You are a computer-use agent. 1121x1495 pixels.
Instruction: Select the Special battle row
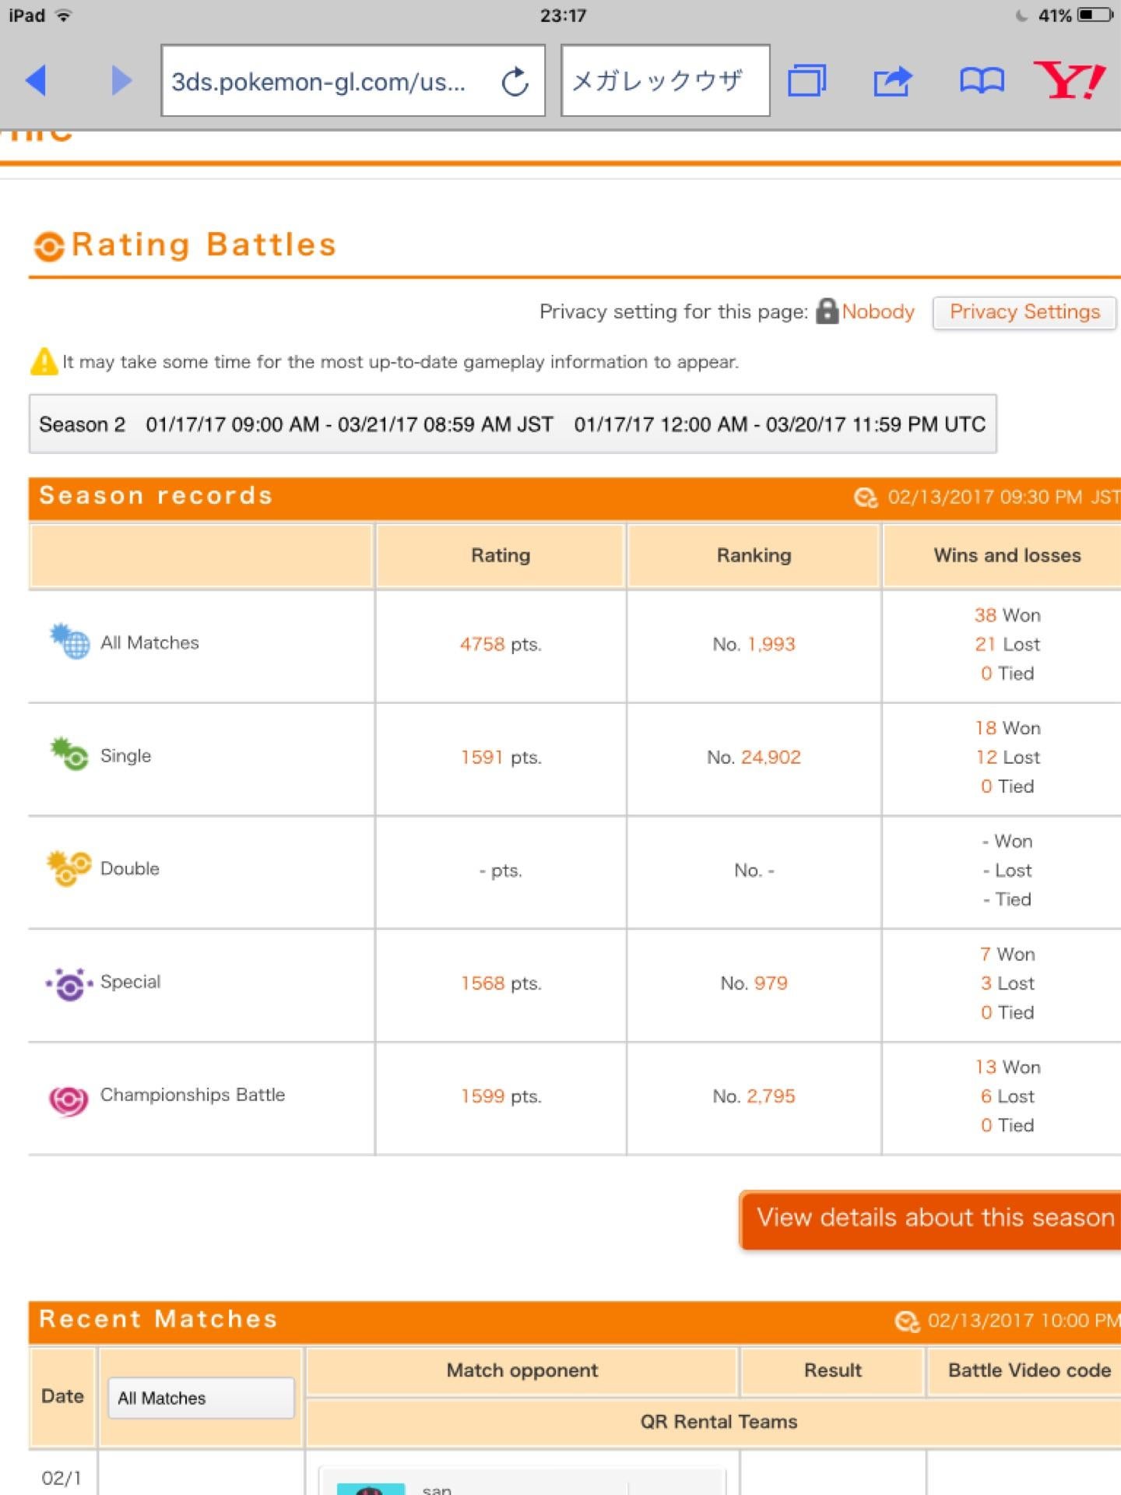[130, 982]
